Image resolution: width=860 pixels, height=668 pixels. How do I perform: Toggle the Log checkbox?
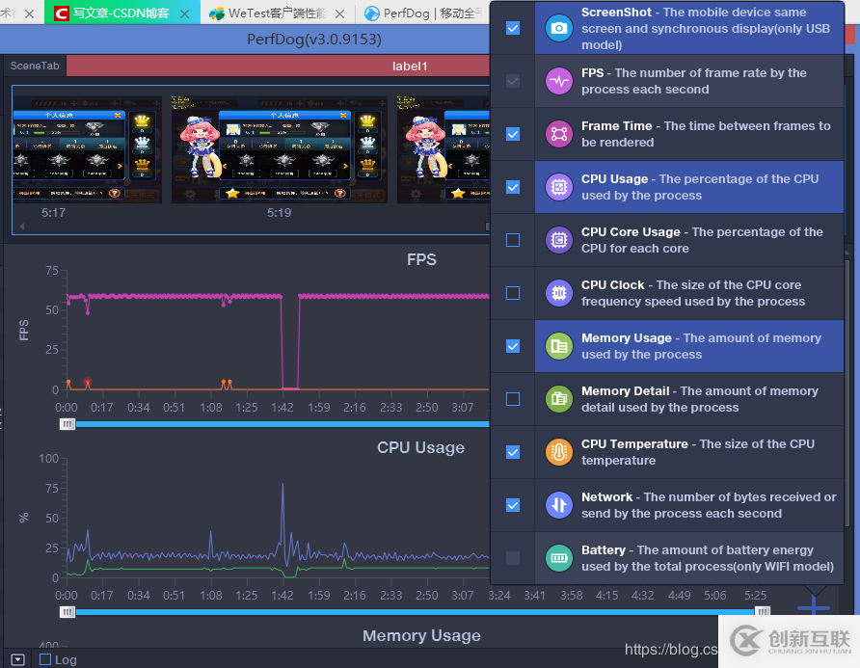point(45,659)
